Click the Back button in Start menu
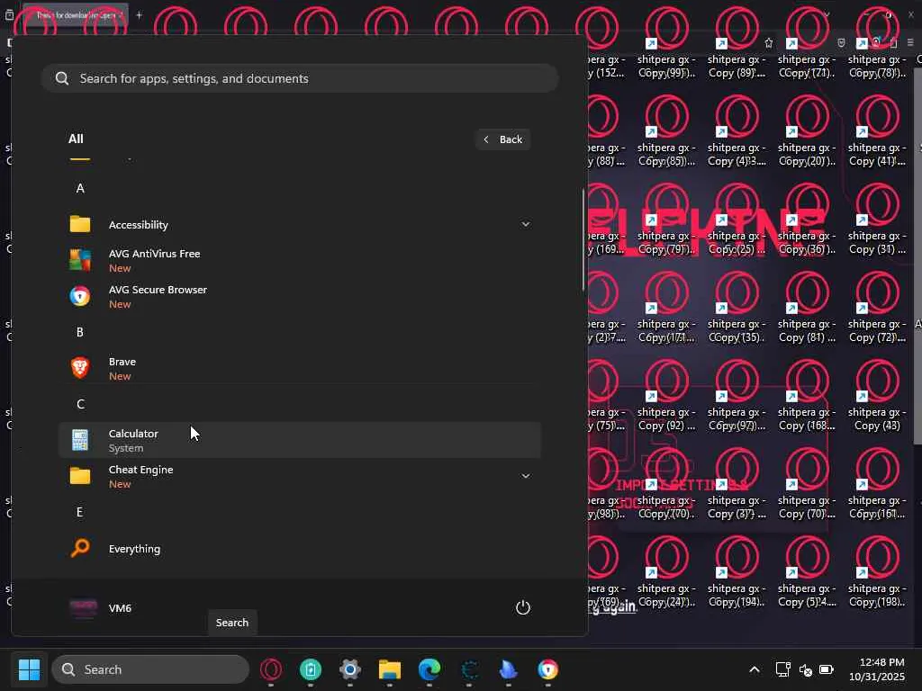This screenshot has height=691, width=922. [502, 139]
